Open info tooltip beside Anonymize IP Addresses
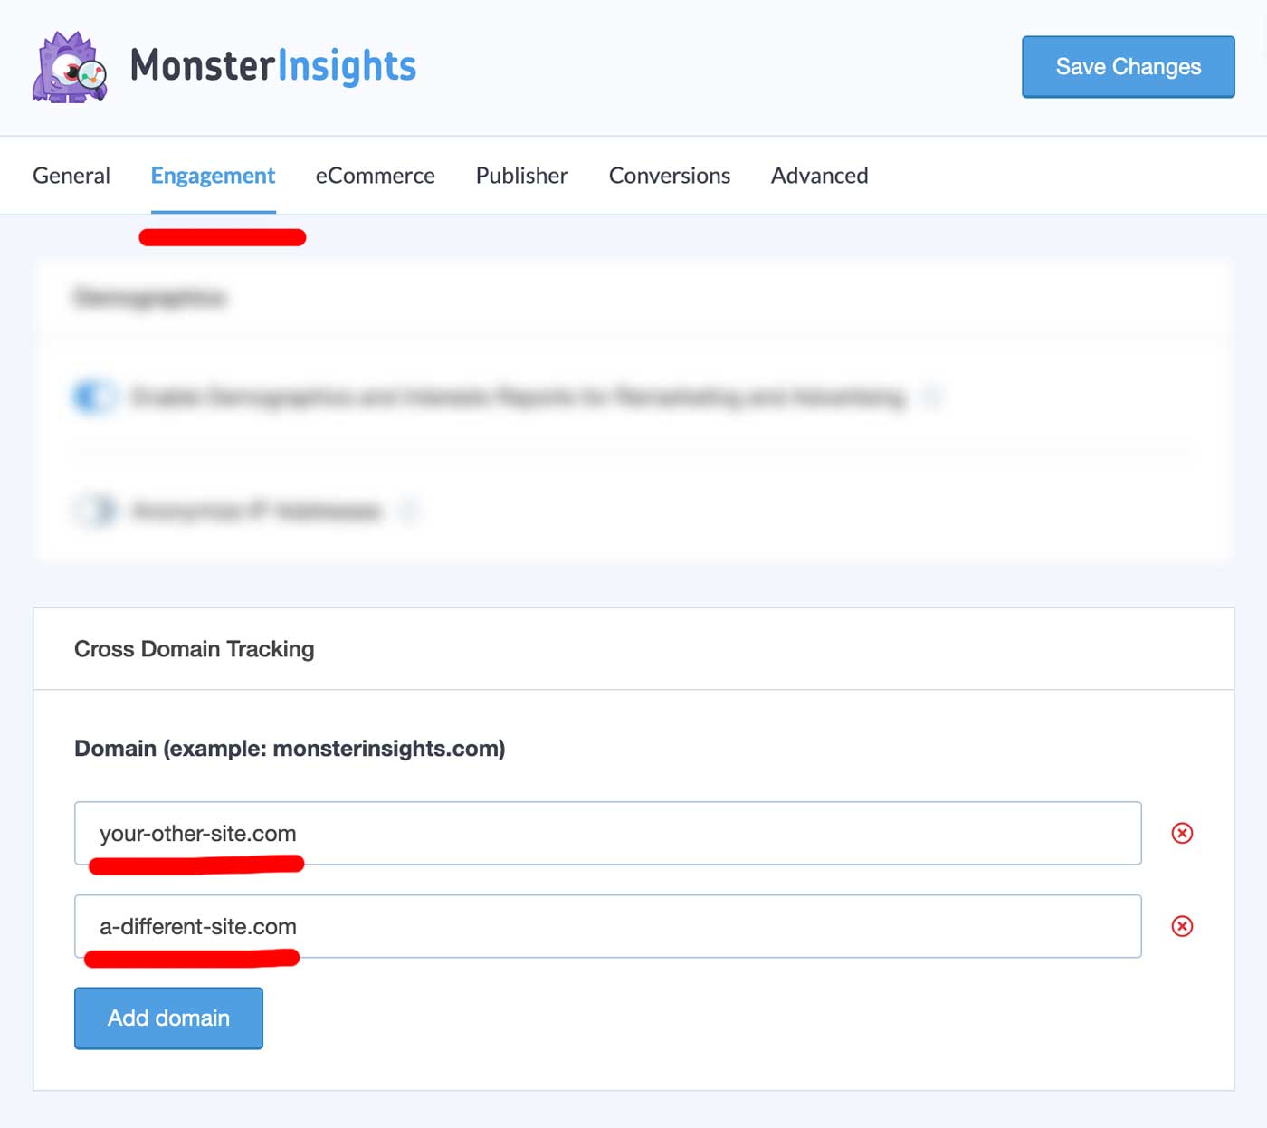This screenshot has height=1128, width=1267. click(x=409, y=511)
